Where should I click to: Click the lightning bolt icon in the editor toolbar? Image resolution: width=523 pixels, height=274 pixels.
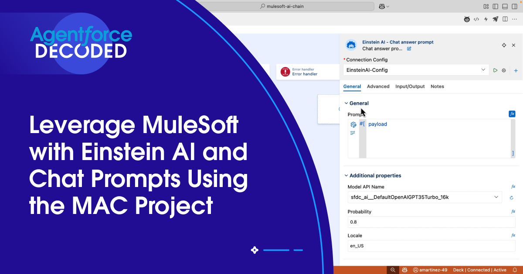[x=486, y=19]
